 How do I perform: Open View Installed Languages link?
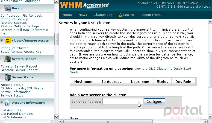(20, 1)
